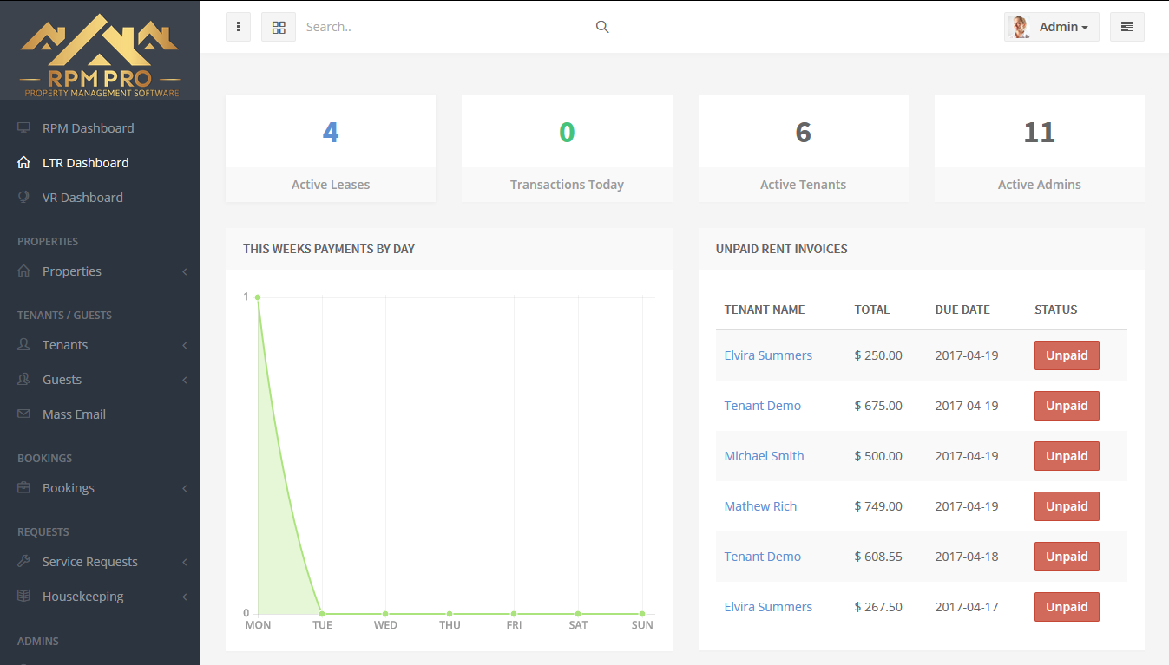Image resolution: width=1169 pixels, height=665 pixels.
Task: Click the 2017-04-17 due date cell
Action: pyautogui.click(x=965, y=606)
